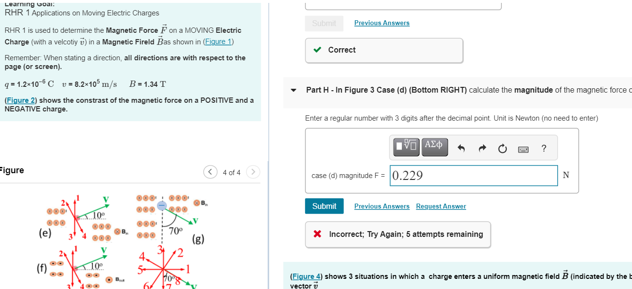The image size is (632, 289).
Task: Open Figure 2 link about positive and negative charges
Action: tap(20, 100)
